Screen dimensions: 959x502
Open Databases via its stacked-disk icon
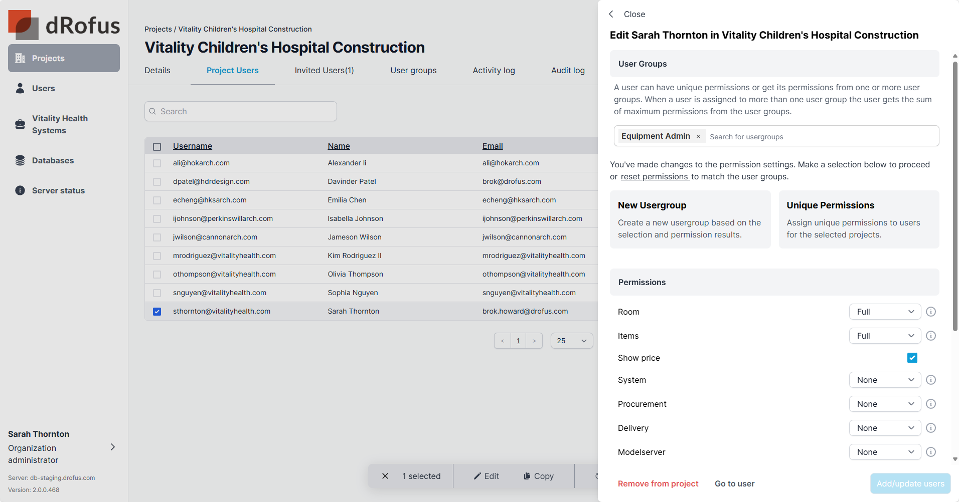(x=20, y=160)
